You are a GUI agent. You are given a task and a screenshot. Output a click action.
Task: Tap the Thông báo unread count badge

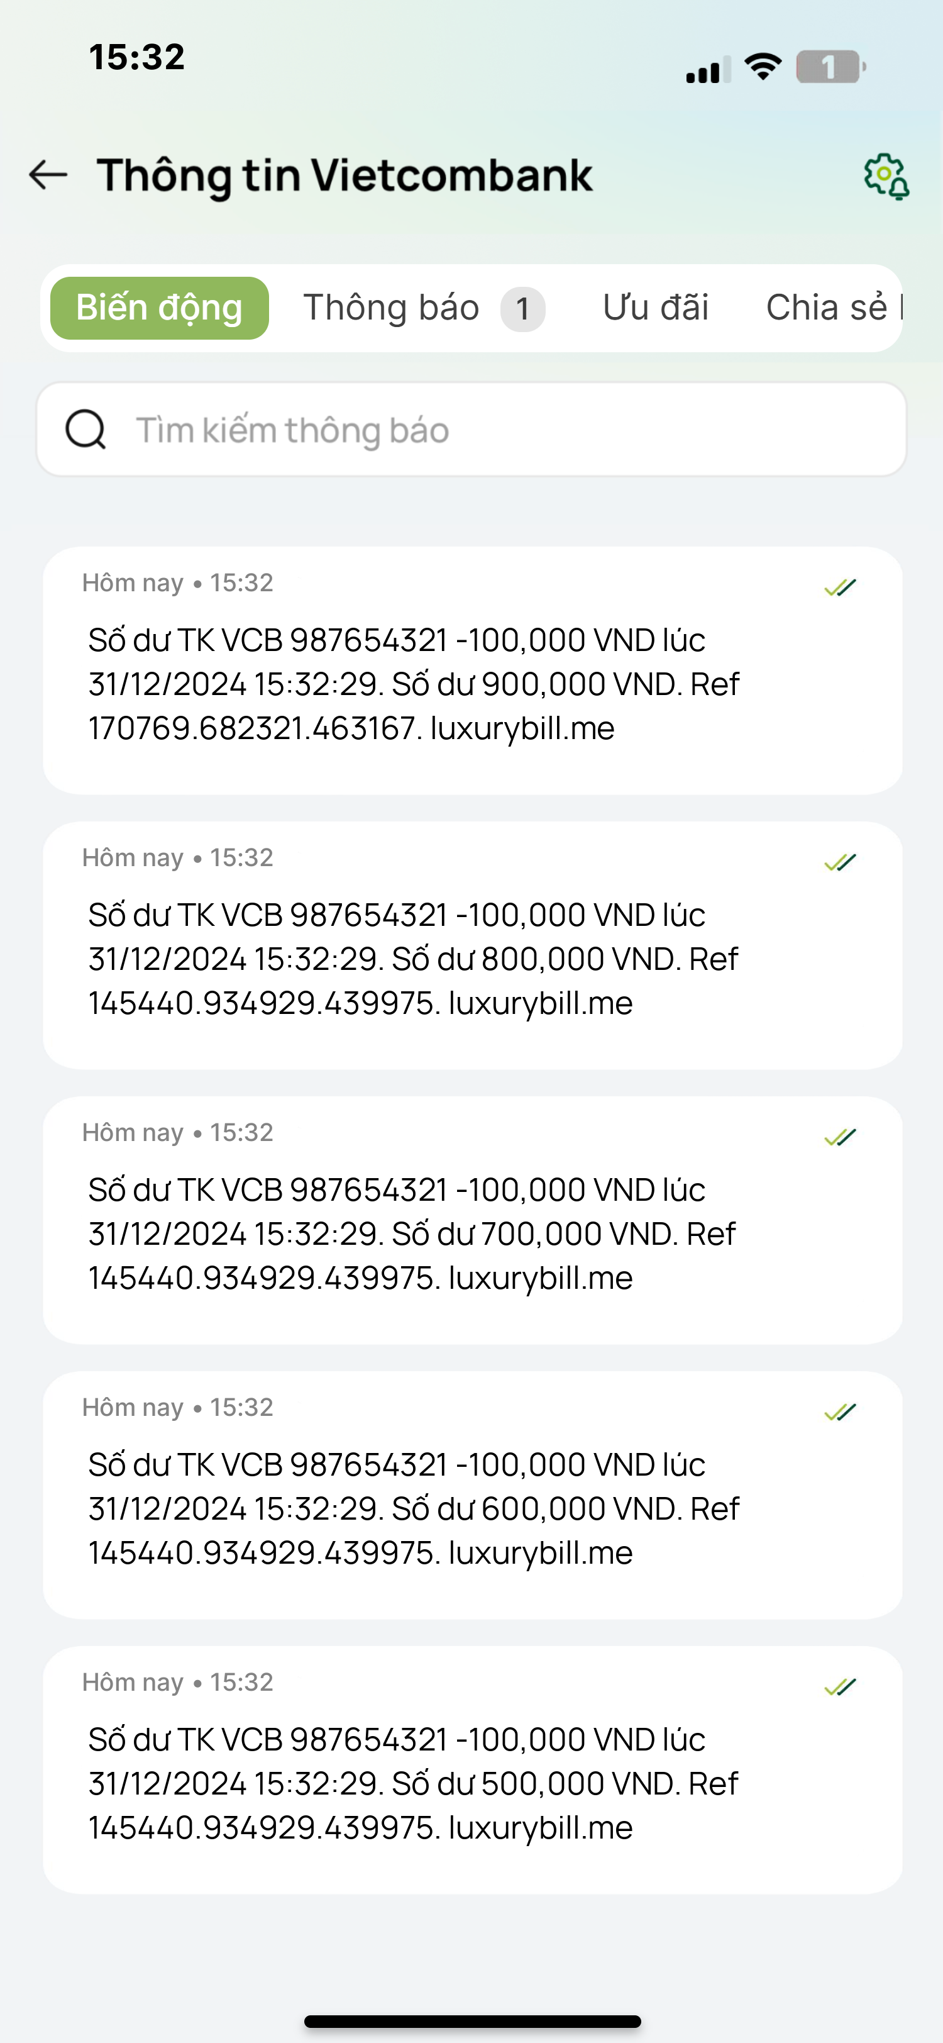[522, 308]
